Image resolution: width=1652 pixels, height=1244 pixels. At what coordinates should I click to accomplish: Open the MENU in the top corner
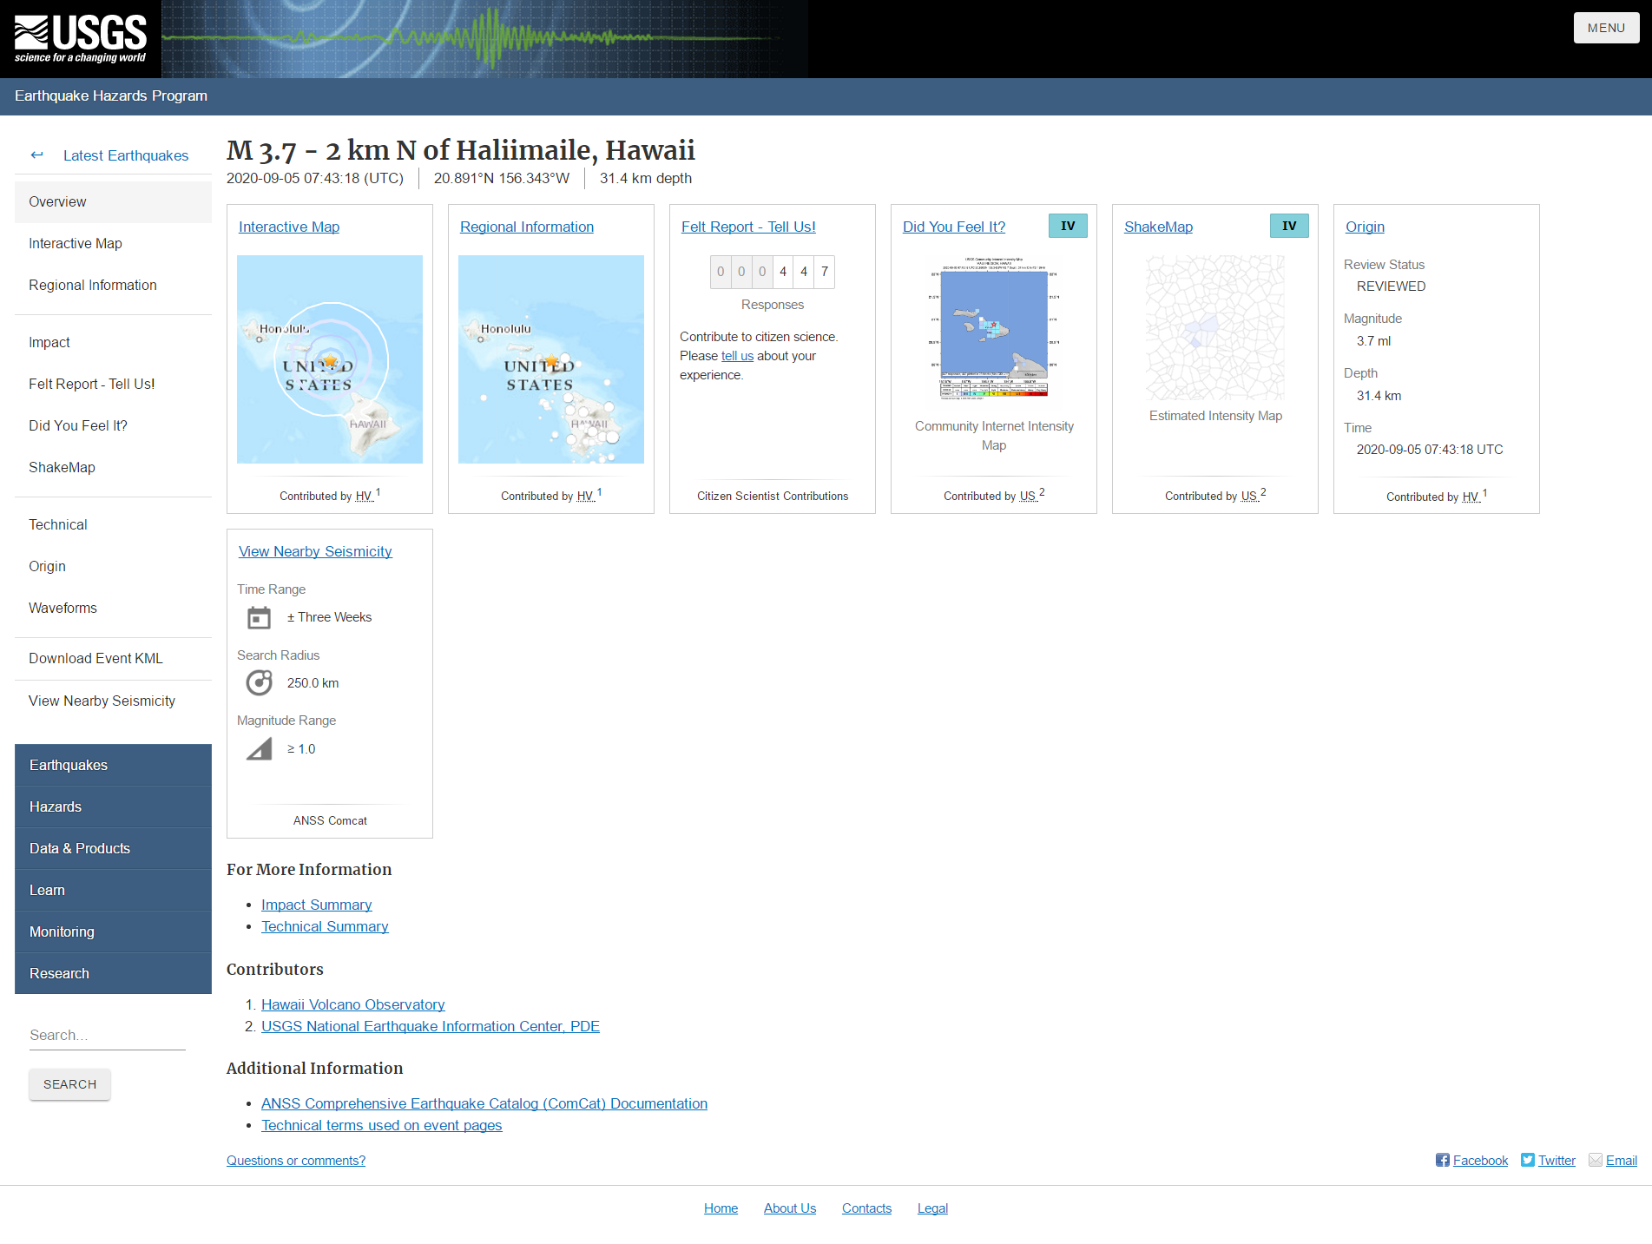pos(1606,27)
